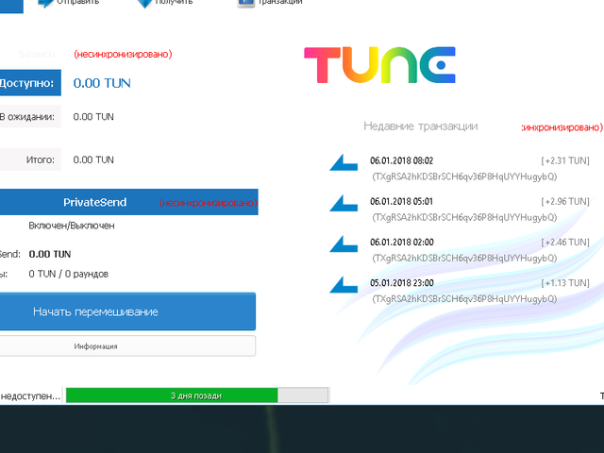The image size is (604, 453).
Task: Click the TUNE logo
Action: tap(379, 65)
